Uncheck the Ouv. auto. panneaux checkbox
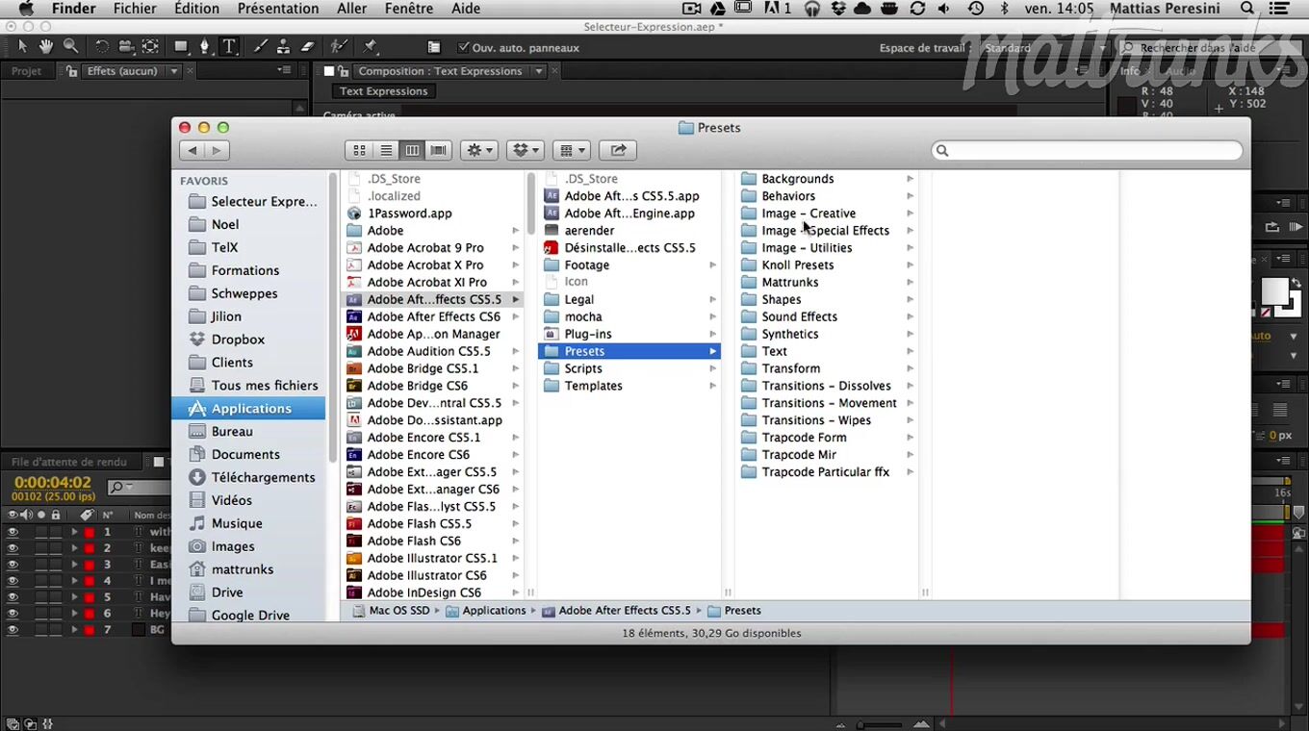Image resolution: width=1309 pixels, height=731 pixels. 464,47
